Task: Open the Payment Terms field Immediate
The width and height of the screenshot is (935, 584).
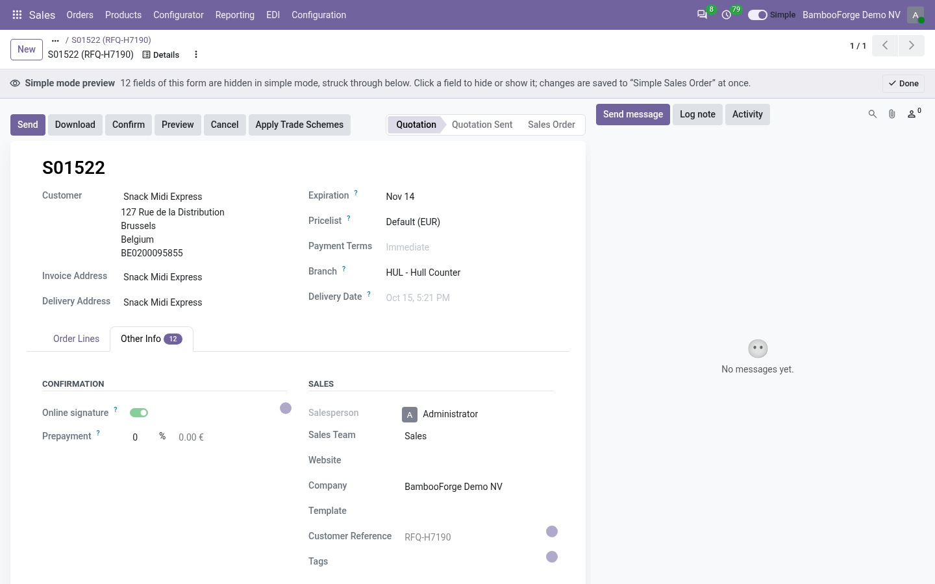Action: [468, 247]
